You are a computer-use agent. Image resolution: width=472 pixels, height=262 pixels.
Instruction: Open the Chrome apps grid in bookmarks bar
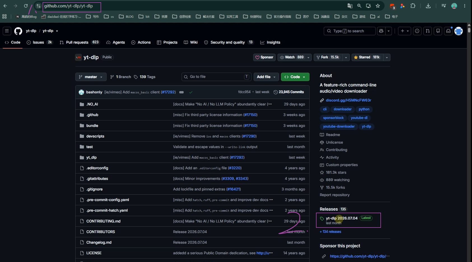coord(4,17)
